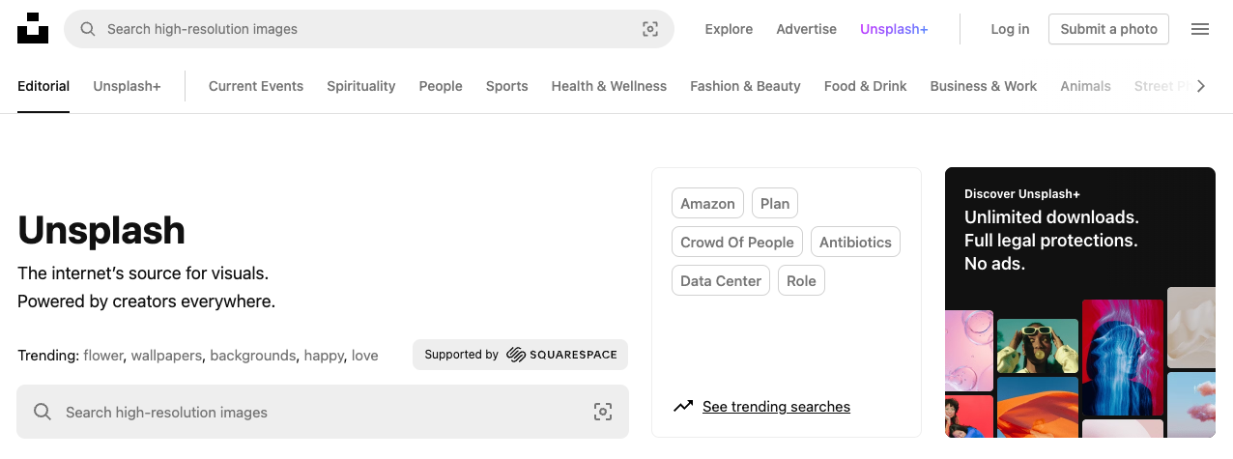Click Discover Unsplash+ promo heading
The width and height of the screenshot is (1233, 459).
1022,194
